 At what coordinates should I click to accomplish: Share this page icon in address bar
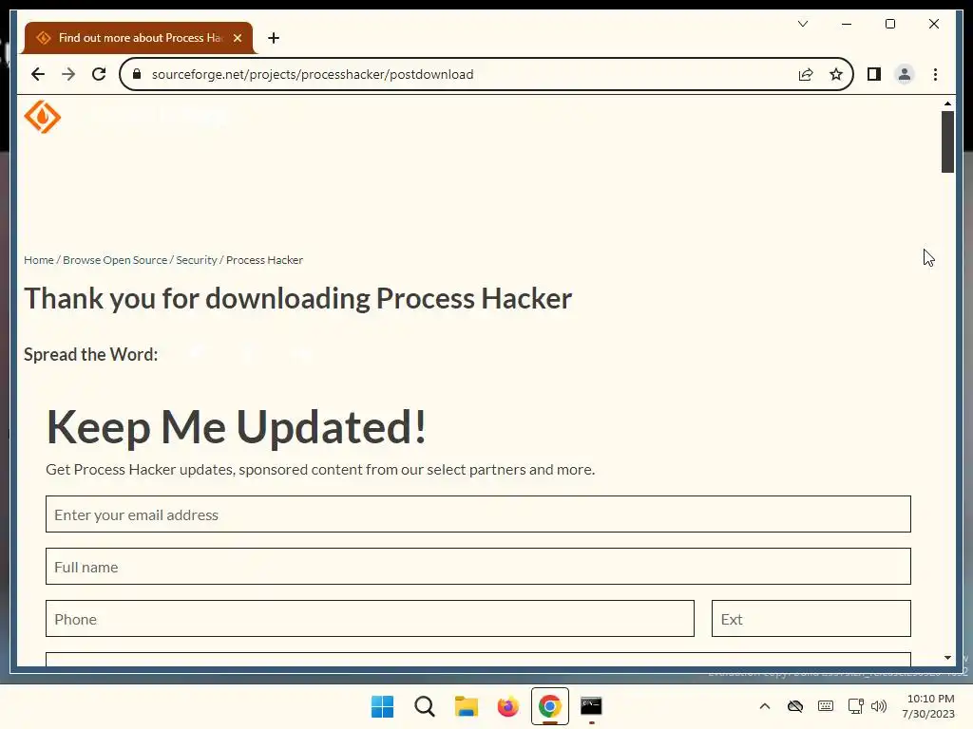point(806,74)
